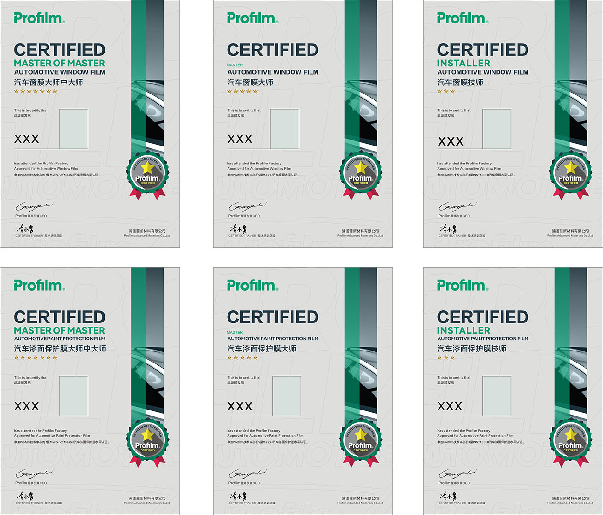Click the five-star rating under 汽车漆面保护膜大师
The image size is (603, 515).
point(242,357)
